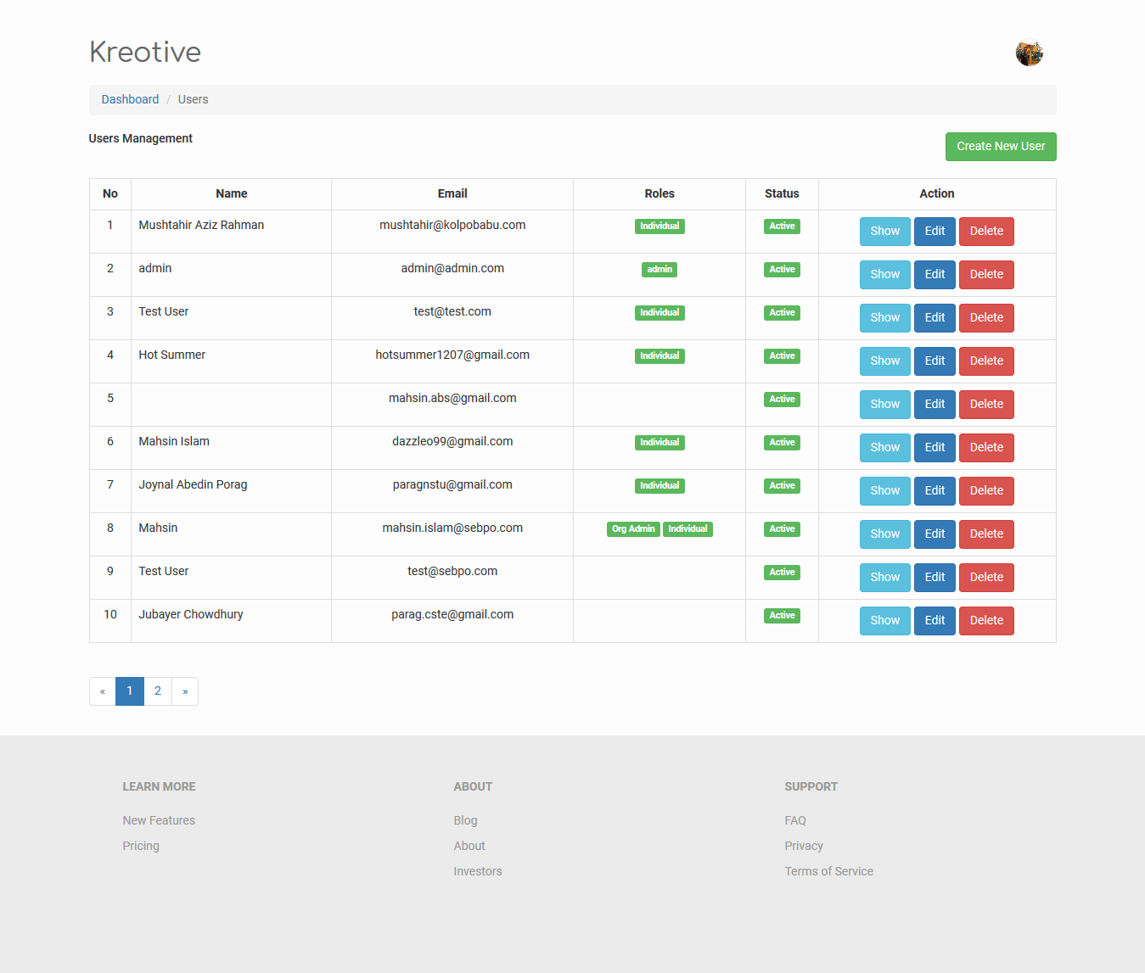Open the Kreotive logo home link

click(x=145, y=52)
